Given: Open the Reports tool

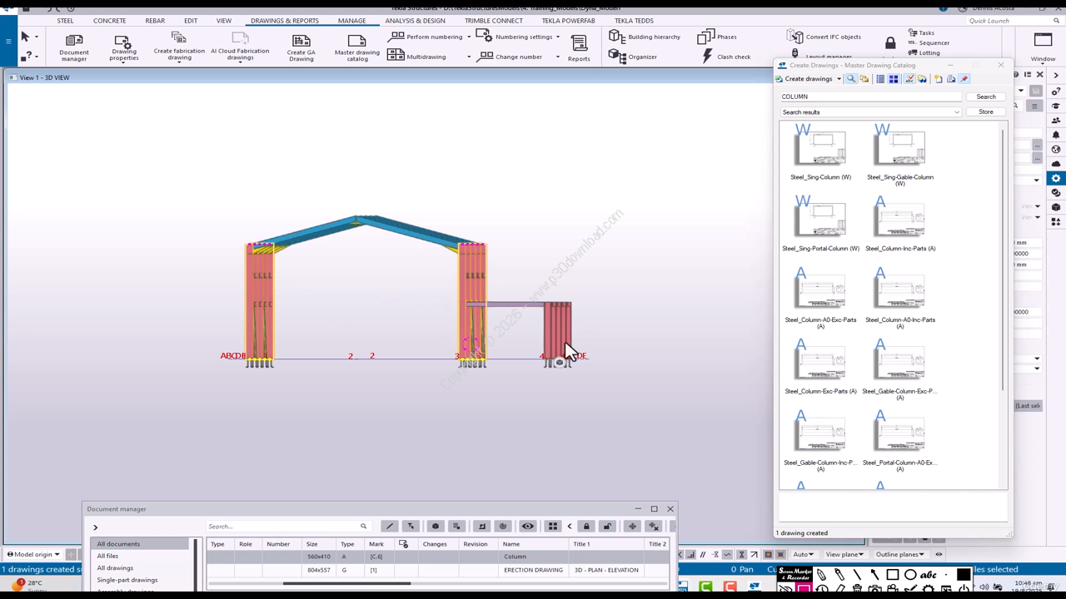Looking at the screenshot, I should coord(579,47).
